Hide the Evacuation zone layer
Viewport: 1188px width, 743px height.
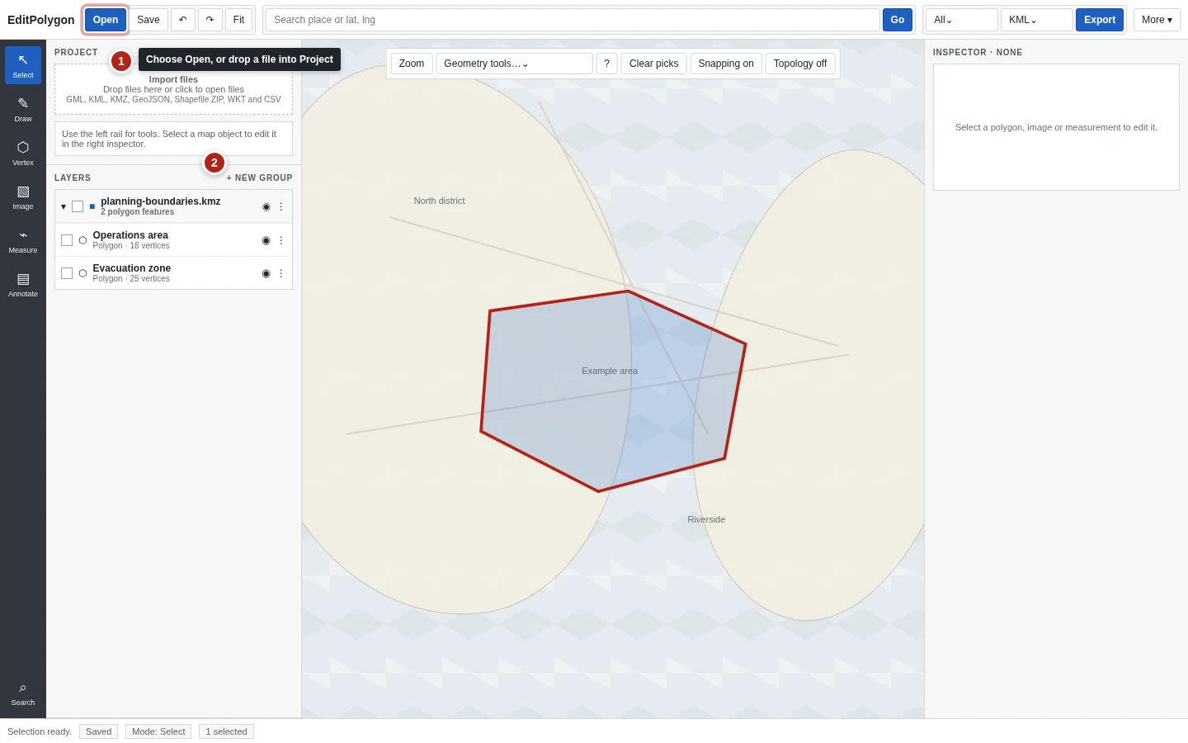(266, 273)
